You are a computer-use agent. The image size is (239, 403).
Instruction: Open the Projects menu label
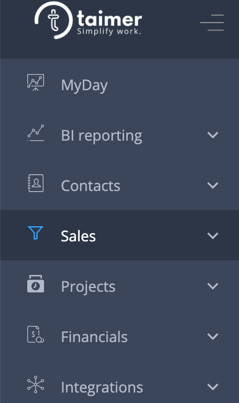[88, 287]
